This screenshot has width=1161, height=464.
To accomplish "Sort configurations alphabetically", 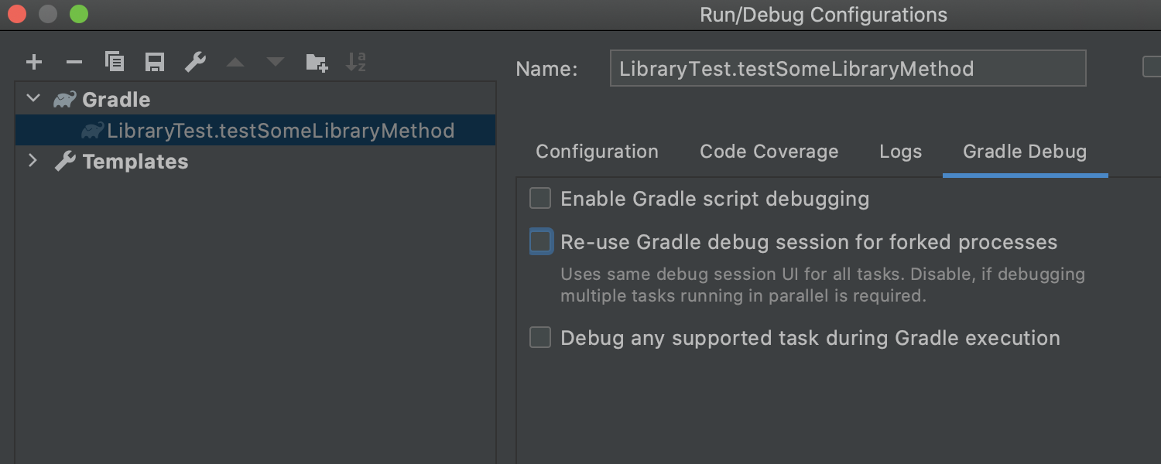I will (x=356, y=62).
